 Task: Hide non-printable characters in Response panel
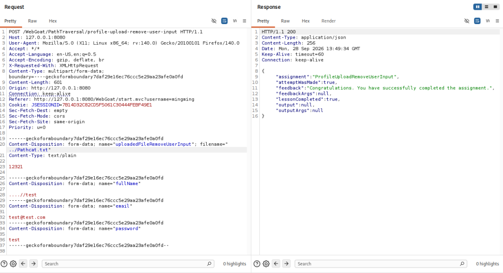(x=467, y=21)
